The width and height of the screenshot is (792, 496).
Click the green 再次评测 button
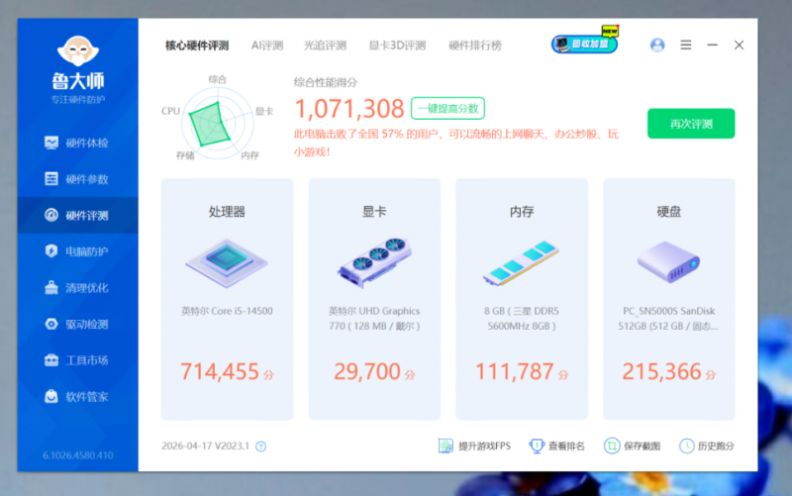click(691, 124)
